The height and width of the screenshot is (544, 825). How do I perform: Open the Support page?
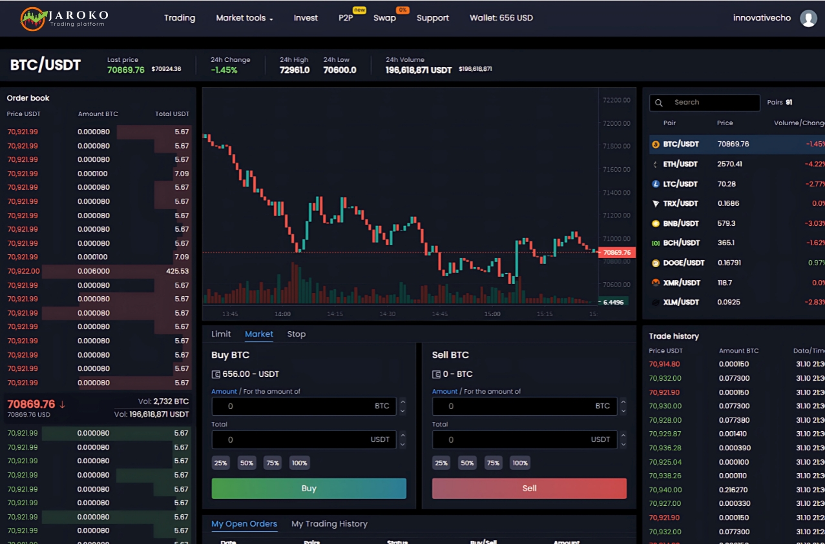coord(433,18)
